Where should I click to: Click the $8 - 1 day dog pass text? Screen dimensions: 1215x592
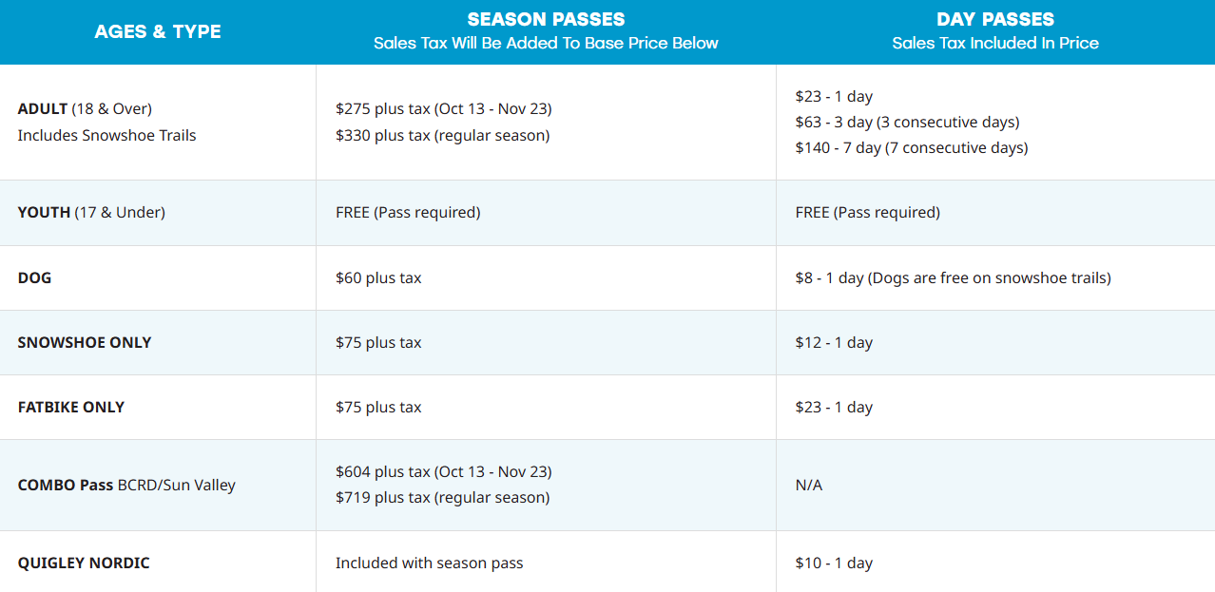click(x=953, y=278)
